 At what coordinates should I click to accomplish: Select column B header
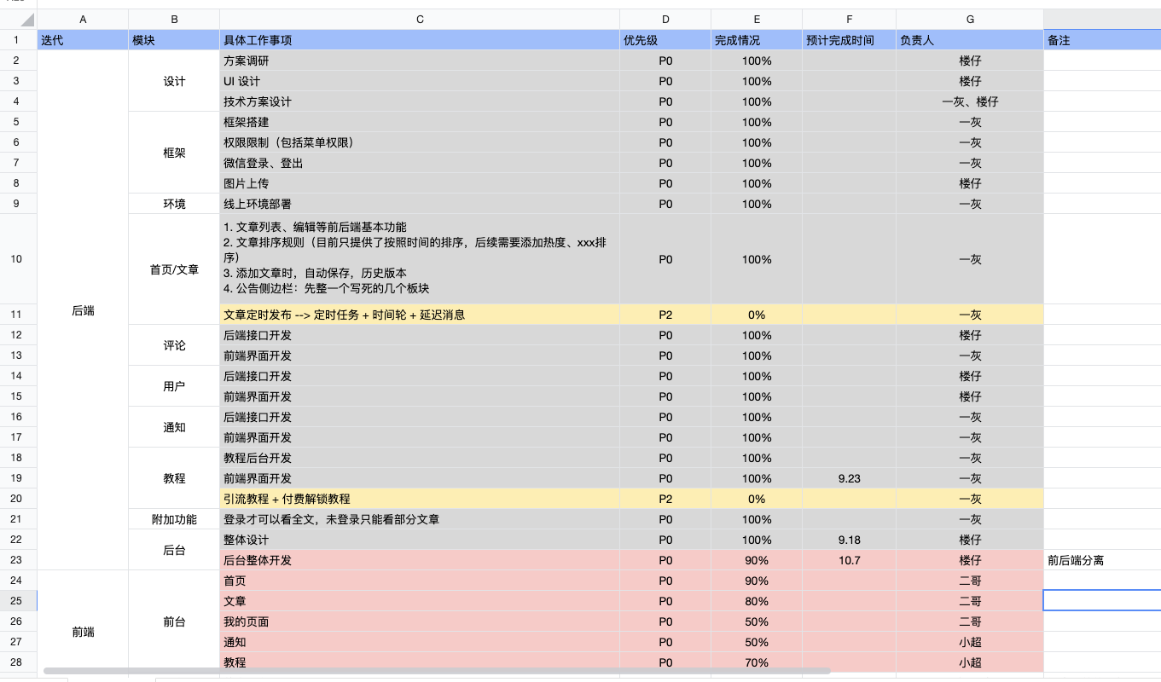click(174, 20)
